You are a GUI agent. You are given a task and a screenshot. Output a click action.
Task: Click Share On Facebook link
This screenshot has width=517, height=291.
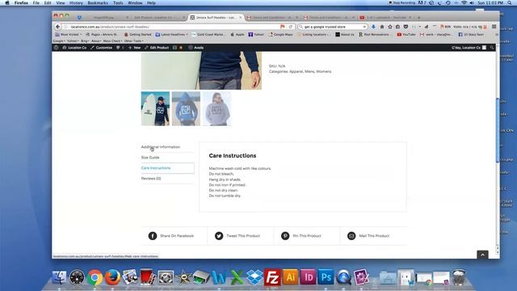pos(177,236)
